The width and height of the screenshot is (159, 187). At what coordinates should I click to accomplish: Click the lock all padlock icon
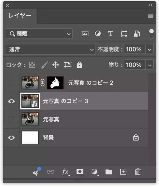79,65
